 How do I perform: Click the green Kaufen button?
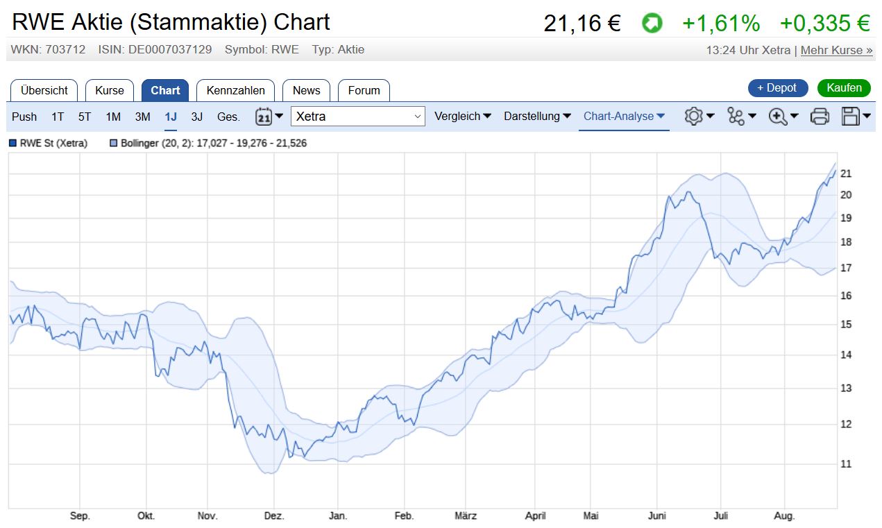844,89
